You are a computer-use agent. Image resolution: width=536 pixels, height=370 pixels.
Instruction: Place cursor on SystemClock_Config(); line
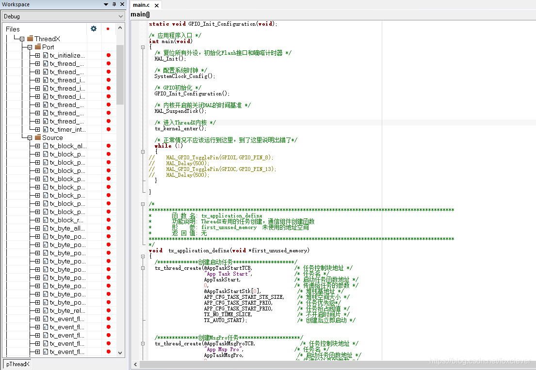(x=185, y=76)
